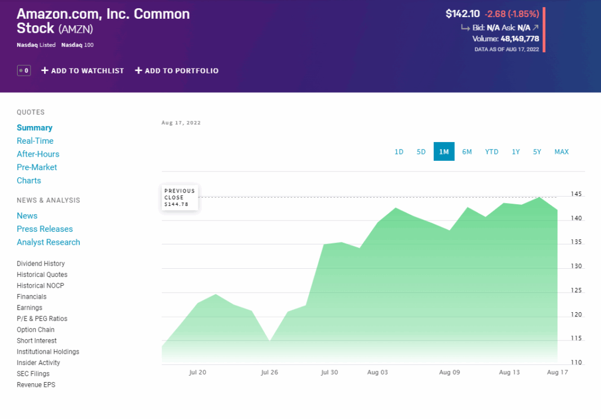
Task: Open Analyst Research section
Action: coord(48,242)
